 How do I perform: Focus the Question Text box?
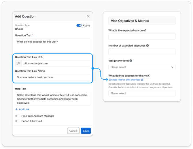[52, 46]
